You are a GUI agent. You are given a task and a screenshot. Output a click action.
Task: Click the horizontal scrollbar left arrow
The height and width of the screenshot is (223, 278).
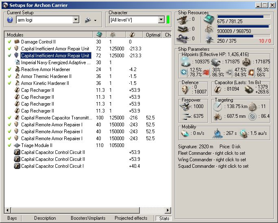point(7,210)
